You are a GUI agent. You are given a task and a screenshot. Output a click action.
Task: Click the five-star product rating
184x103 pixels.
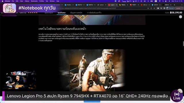tap(32, 13)
